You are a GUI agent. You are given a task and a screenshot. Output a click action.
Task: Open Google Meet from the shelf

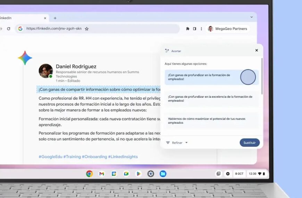tap(126, 174)
